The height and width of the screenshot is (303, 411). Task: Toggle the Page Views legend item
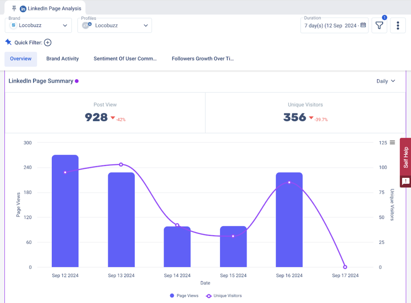point(184,296)
